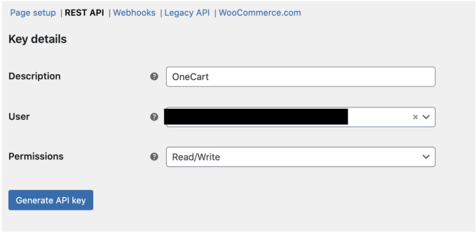Click the Description field label
This screenshot has height=232, width=476.
coord(34,76)
